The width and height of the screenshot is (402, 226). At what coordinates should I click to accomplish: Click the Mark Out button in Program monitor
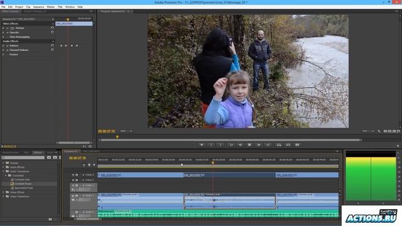pos(220,145)
